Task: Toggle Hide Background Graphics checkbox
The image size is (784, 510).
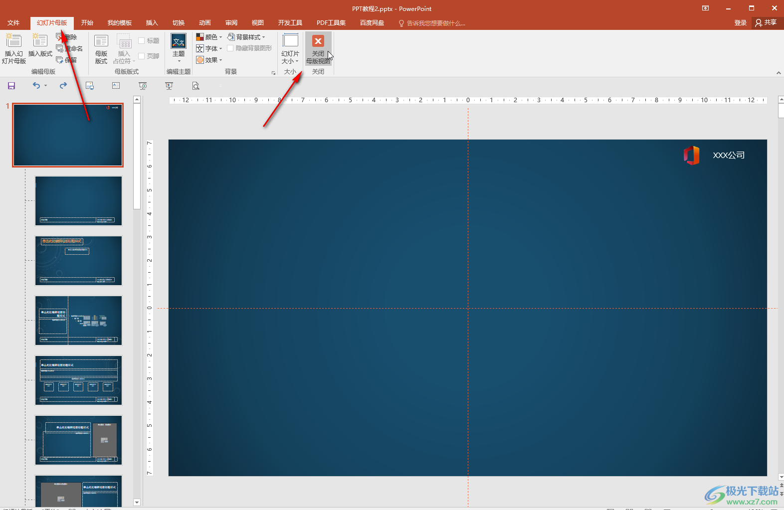Action: 230,48
